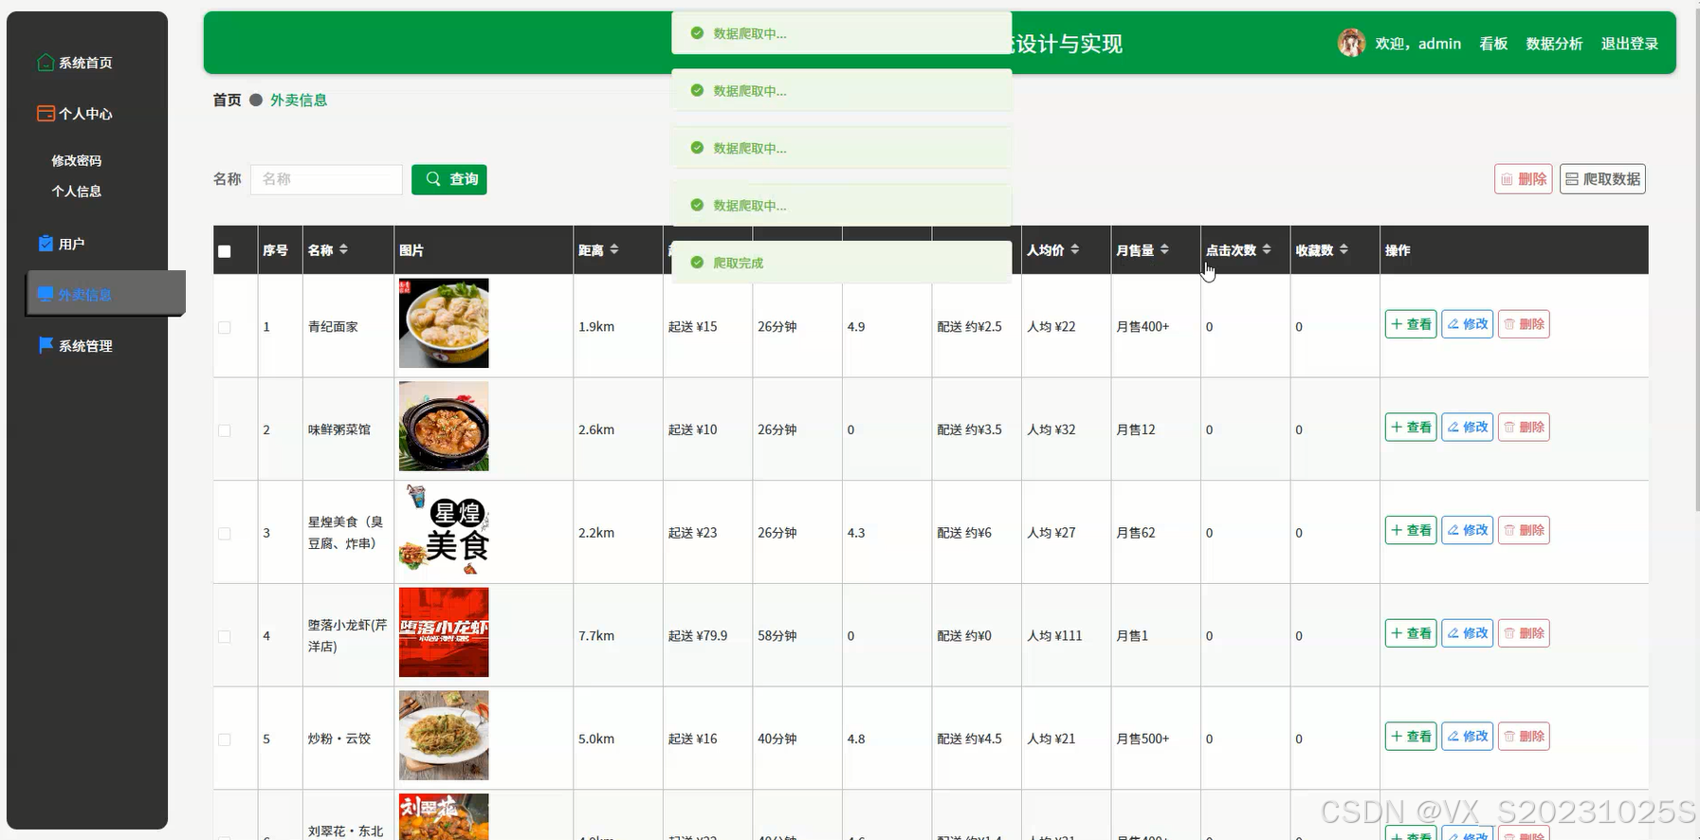
Task: Check the checkbox for row 堕落小龙虾
Action: click(225, 637)
